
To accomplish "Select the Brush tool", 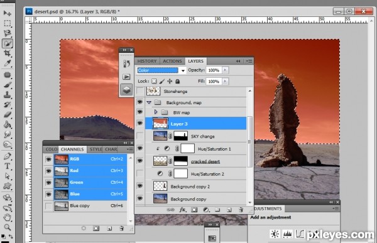I will pyautogui.click(x=7, y=85).
